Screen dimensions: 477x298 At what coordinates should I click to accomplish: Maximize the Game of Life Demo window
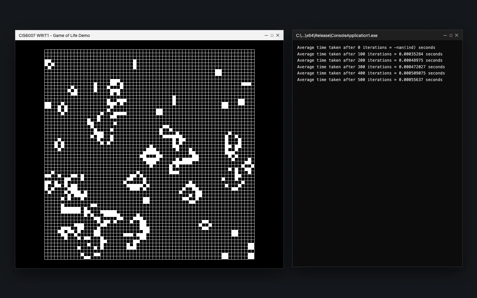pos(272,35)
